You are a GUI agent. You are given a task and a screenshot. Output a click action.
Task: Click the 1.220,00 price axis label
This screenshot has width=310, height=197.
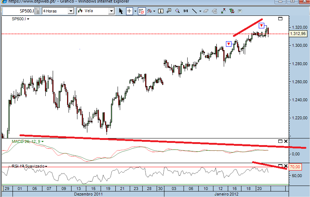pyautogui.click(x=300, y=118)
